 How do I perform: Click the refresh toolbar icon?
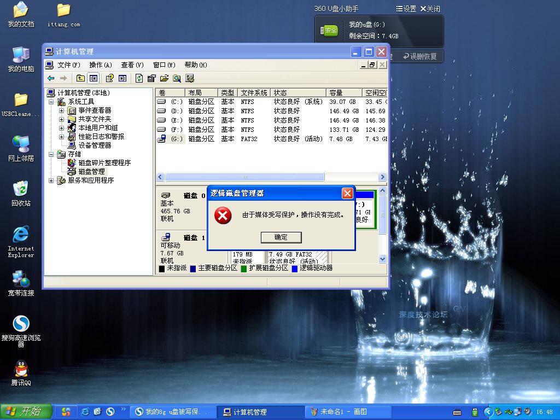click(139, 78)
